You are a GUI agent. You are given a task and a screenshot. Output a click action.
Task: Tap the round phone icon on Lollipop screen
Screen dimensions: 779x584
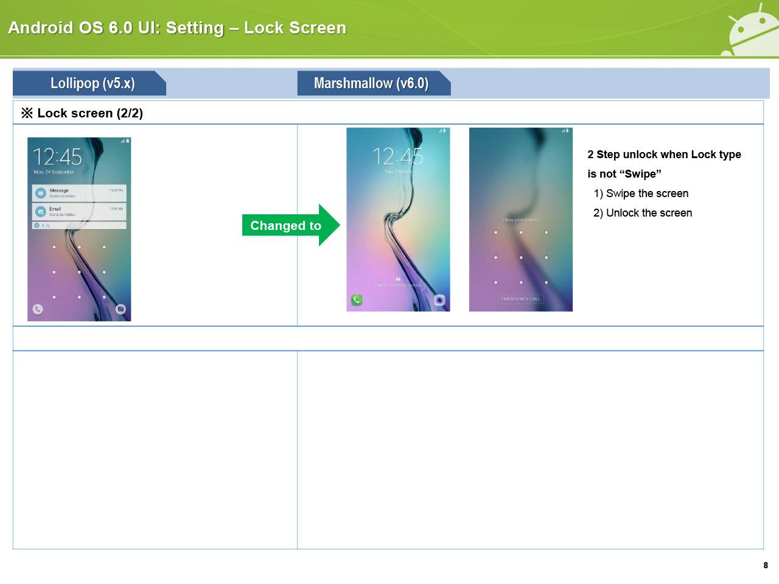[38, 309]
